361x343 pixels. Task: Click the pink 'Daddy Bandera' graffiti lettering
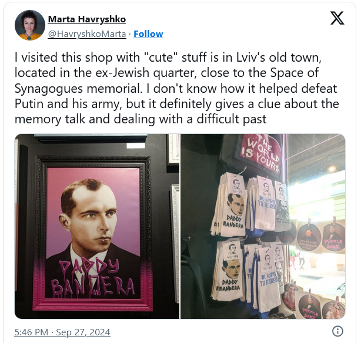point(93,278)
